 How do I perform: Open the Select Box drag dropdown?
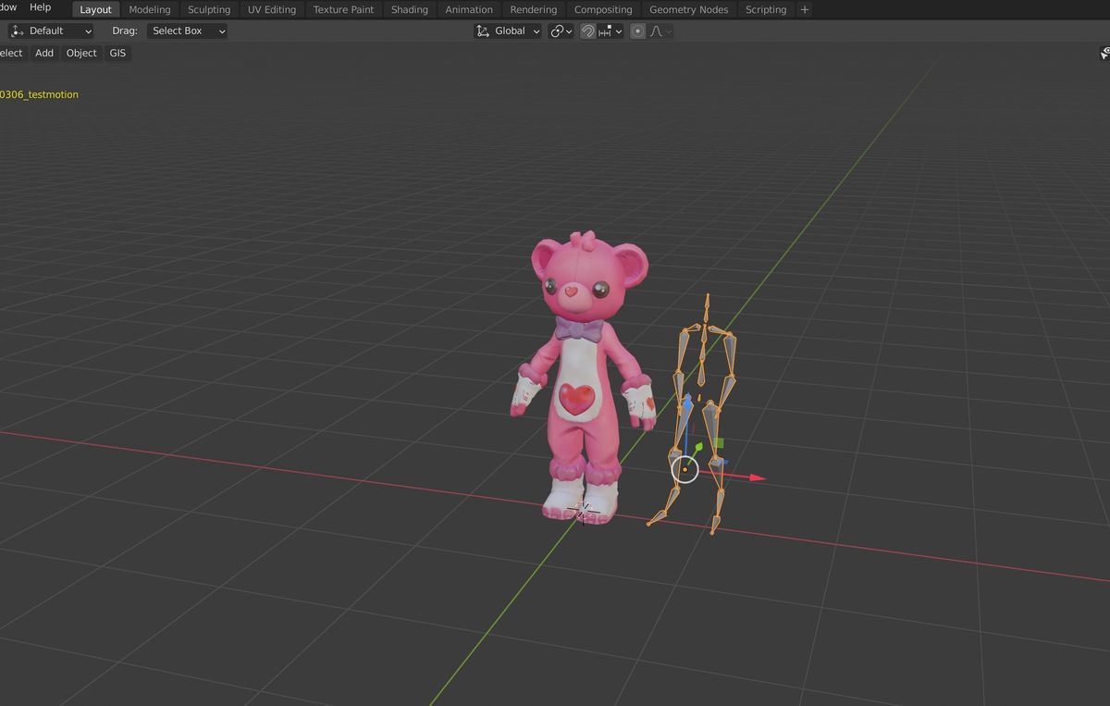coord(185,31)
